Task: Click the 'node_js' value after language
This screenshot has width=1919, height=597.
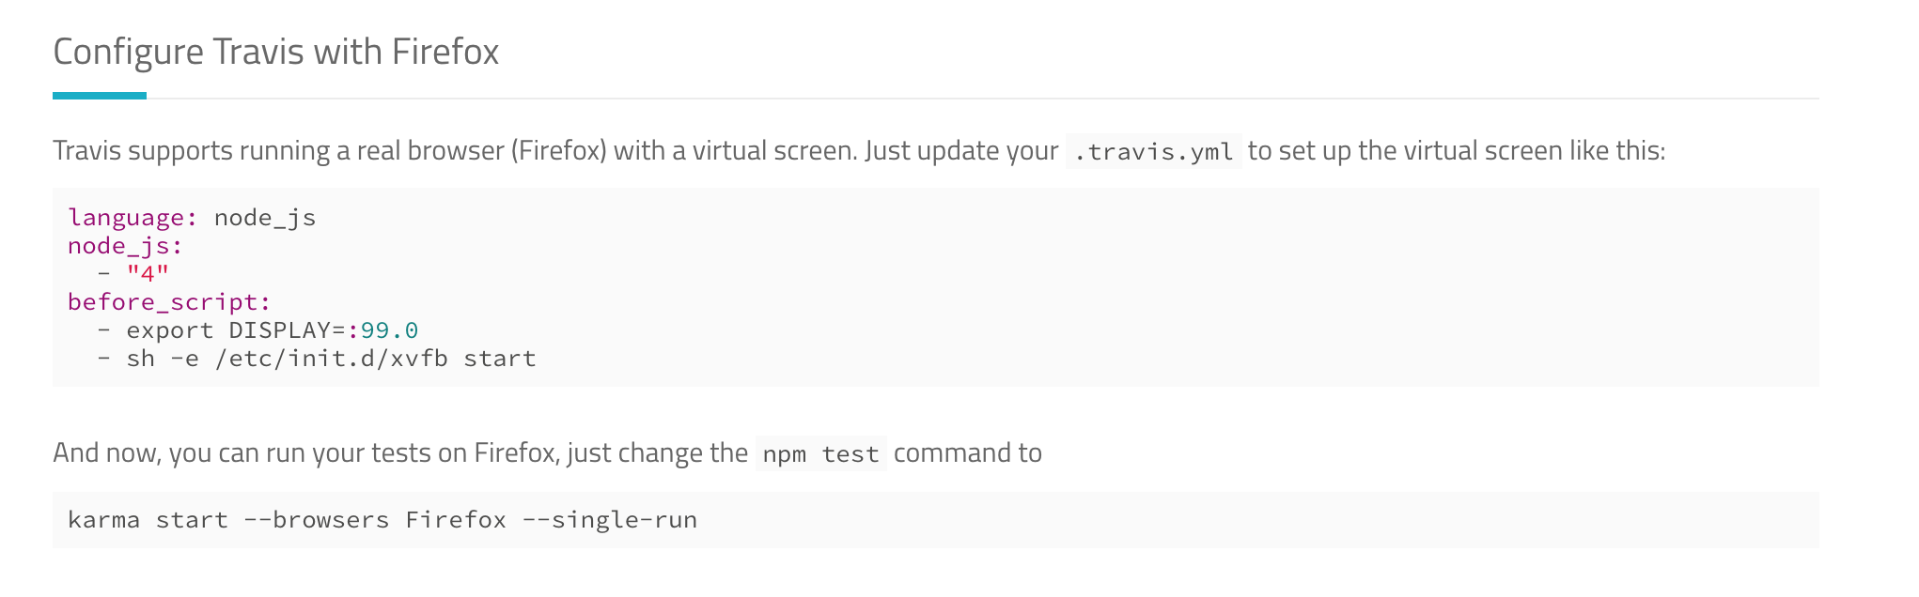Action: pyautogui.click(x=265, y=218)
